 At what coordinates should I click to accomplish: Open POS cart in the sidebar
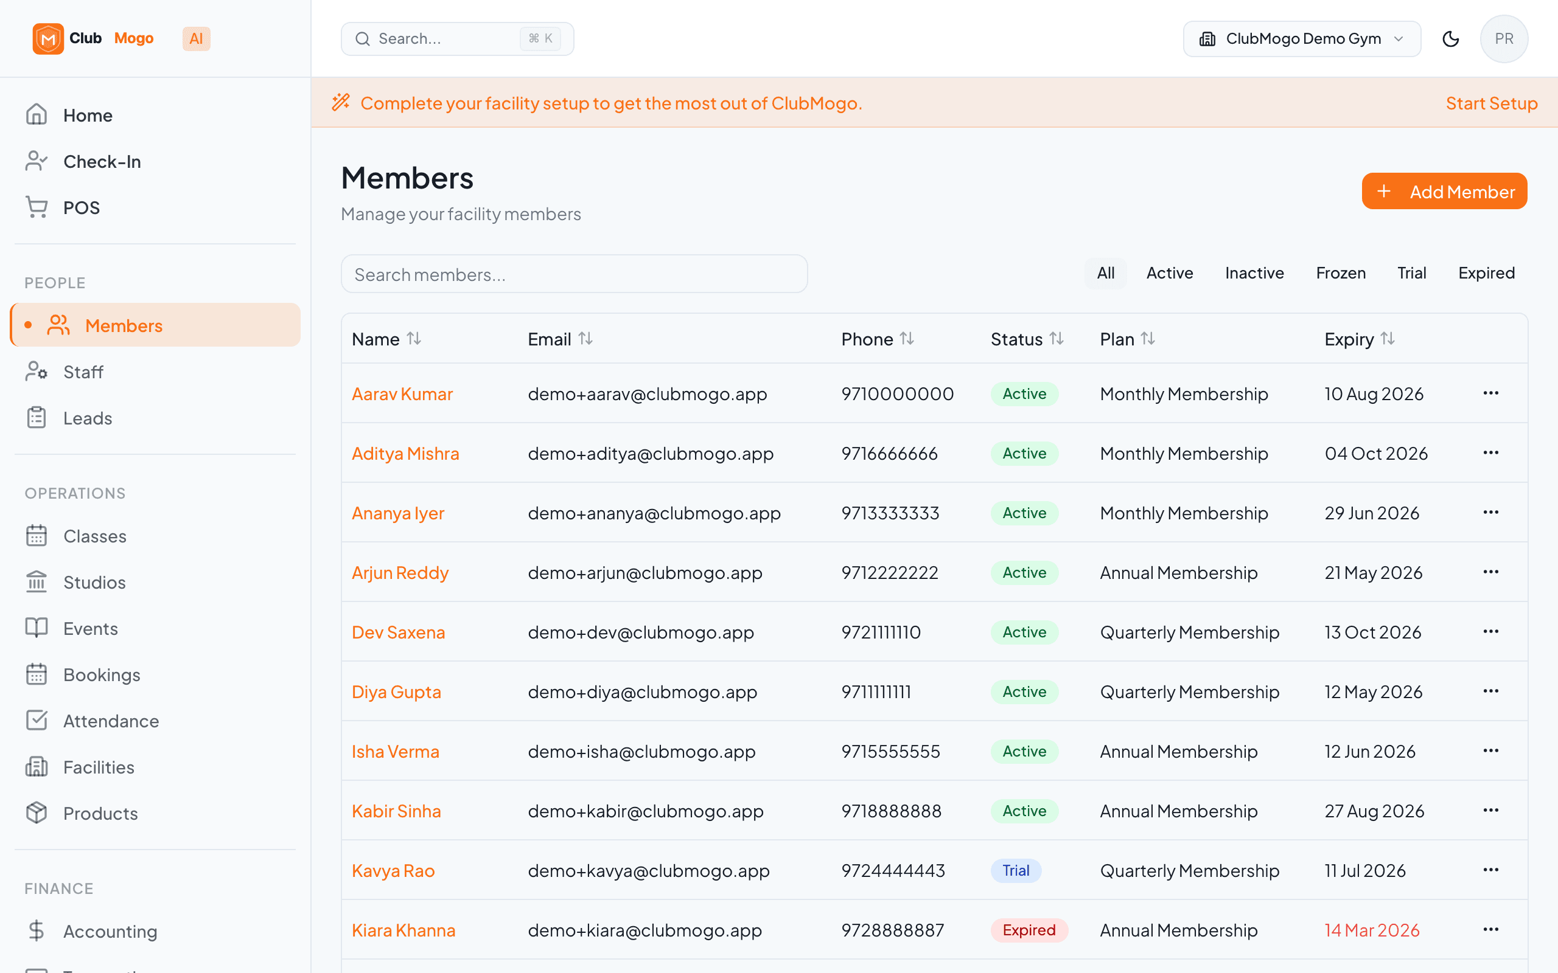(155, 208)
